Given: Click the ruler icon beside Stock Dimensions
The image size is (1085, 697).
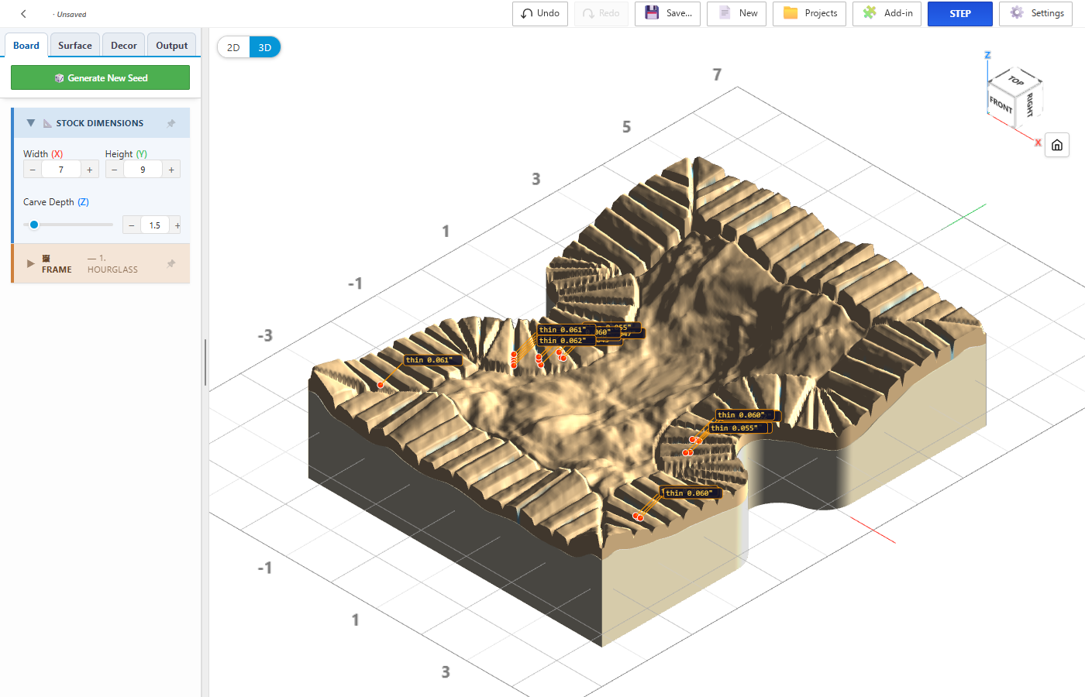Looking at the screenshot, I should tap(47, 123).
